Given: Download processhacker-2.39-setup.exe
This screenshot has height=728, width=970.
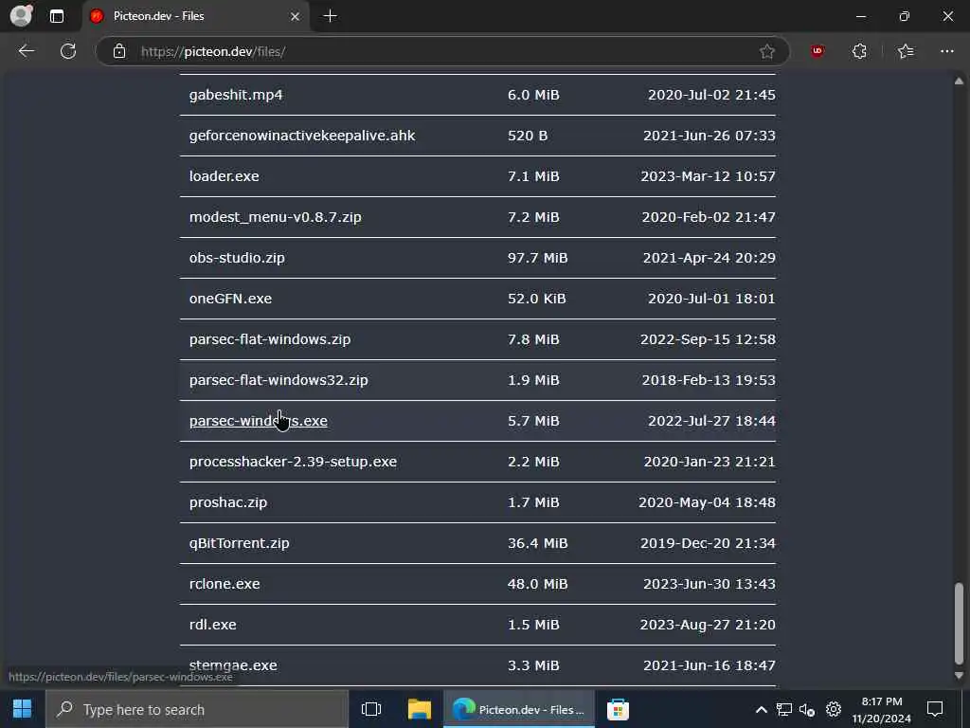Looking at the screenshot, I should [293, 462].
